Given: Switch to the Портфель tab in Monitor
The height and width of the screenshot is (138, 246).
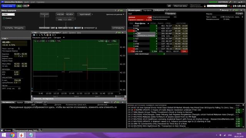Looking at the screenshot, I should (x=147, y=10).
